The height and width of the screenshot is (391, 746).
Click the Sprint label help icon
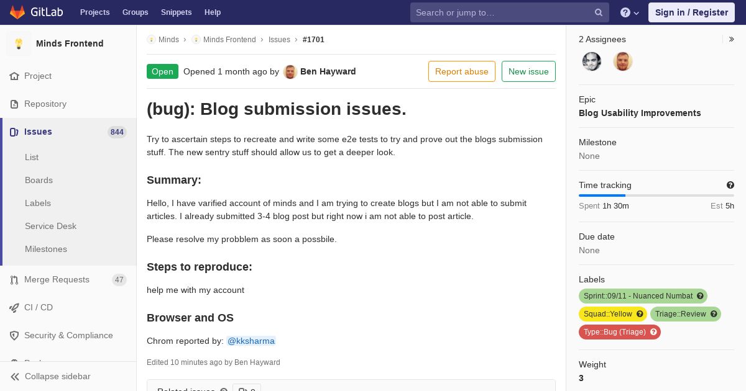click(700, 296)
